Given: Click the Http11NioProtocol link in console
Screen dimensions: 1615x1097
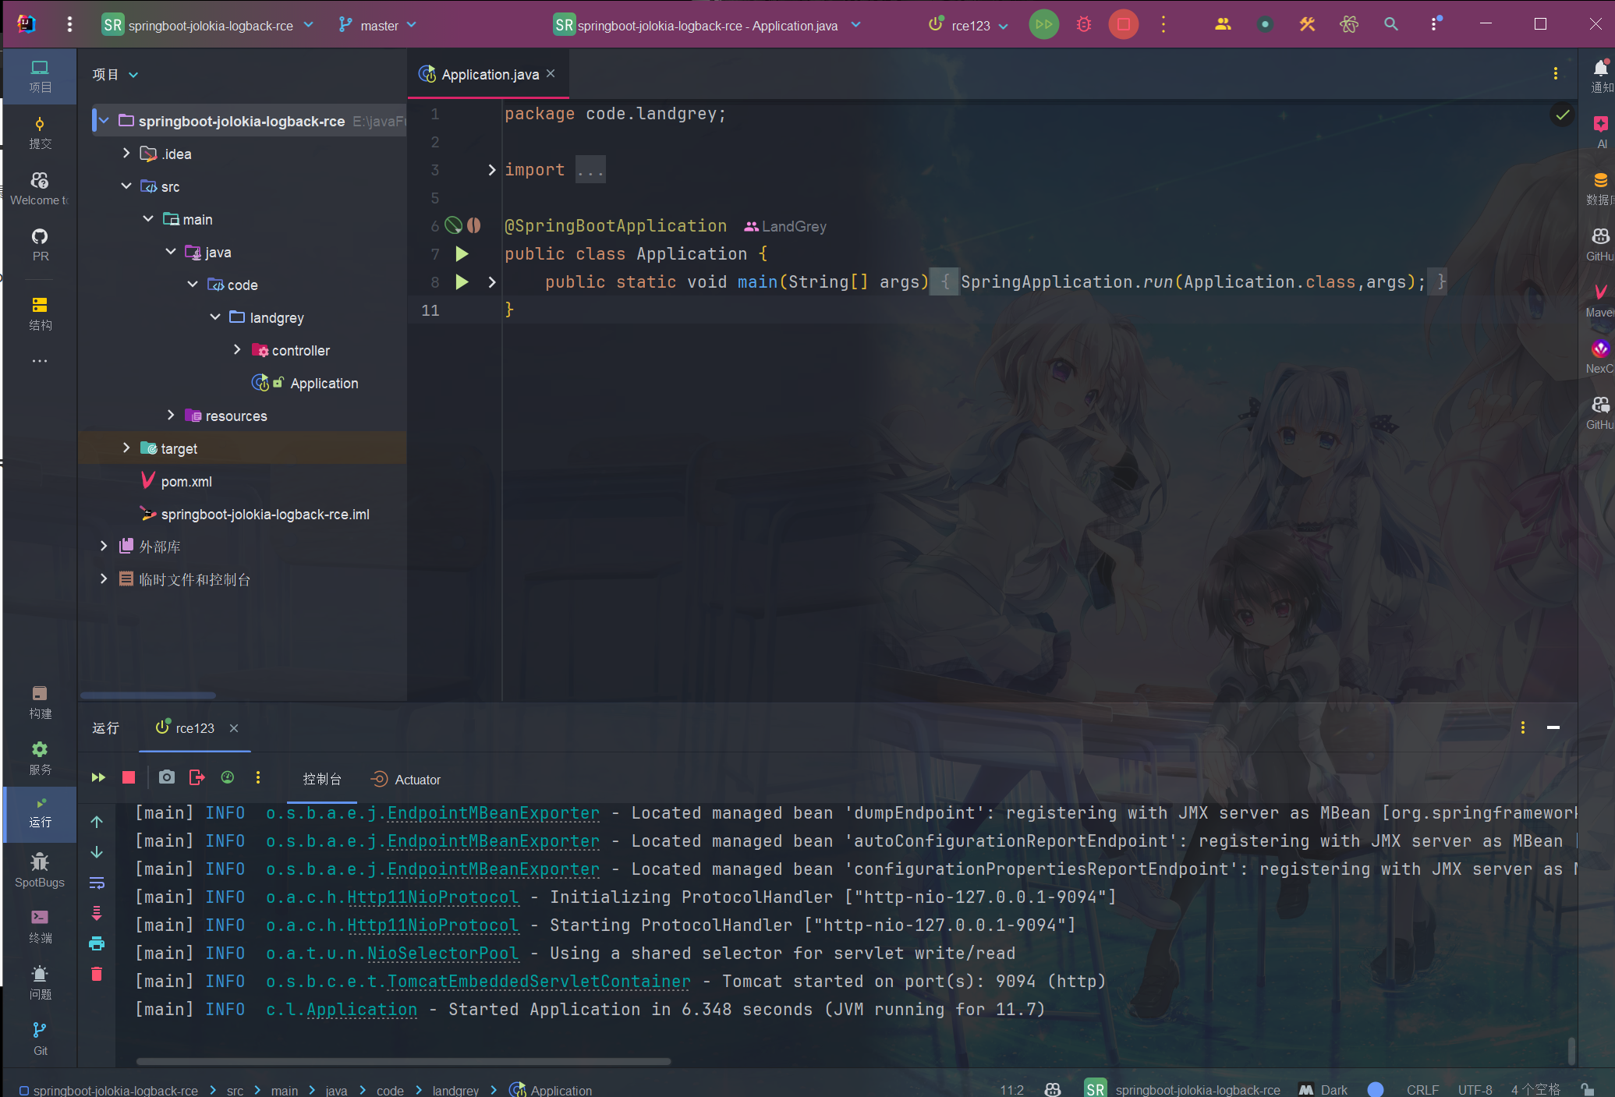Looking at the screenshot, I should click(432, 897).
